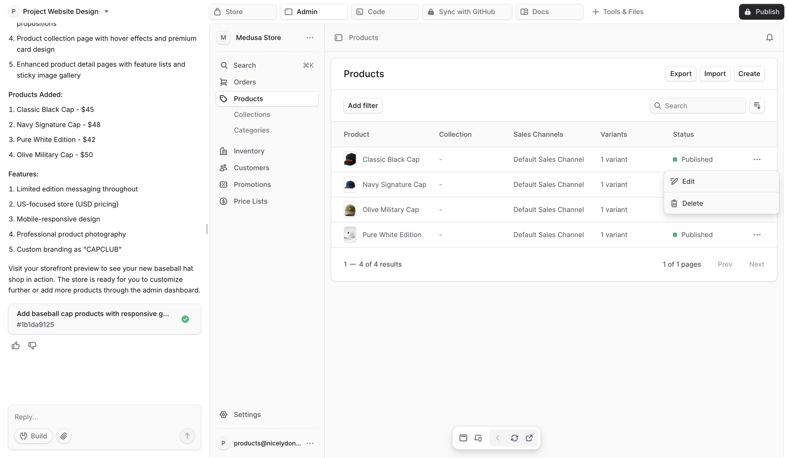Publish the project

(761, 11)
